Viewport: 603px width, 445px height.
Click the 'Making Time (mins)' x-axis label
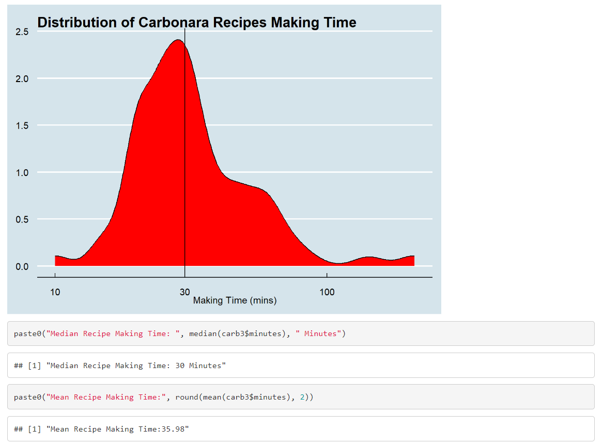coord(235,300)
